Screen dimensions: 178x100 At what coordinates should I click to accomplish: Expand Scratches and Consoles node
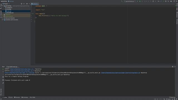[3, 20]
